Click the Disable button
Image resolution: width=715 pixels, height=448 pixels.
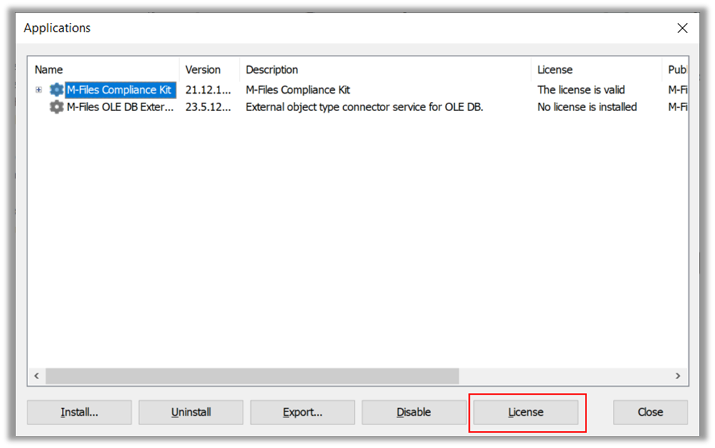(414, 412)
